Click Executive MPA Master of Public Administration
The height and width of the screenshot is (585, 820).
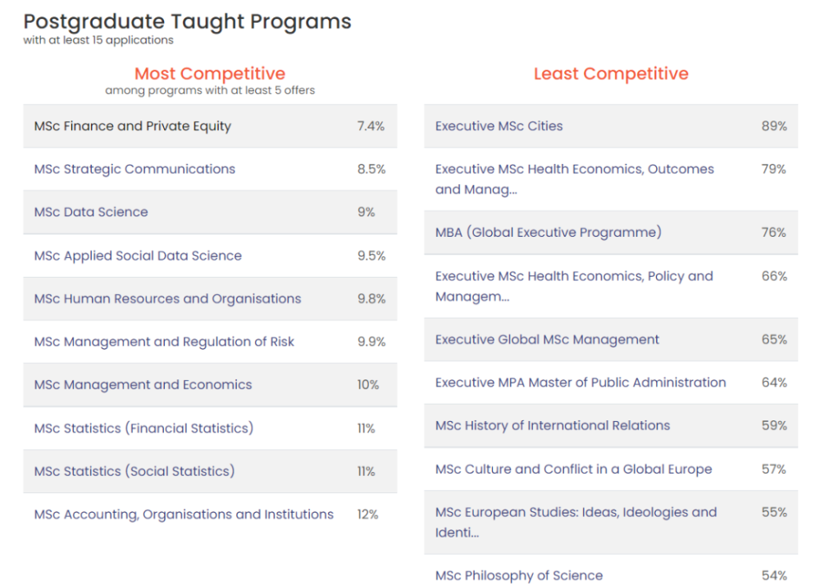(x=581, y=383)
